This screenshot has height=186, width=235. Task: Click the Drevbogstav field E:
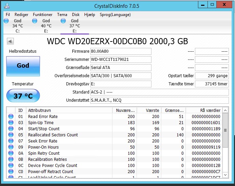click(x=121, y=84)
